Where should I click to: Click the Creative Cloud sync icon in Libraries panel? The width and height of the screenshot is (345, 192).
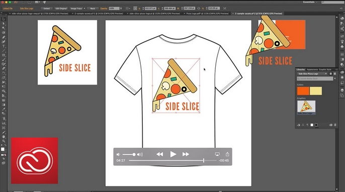pos(331,125)
